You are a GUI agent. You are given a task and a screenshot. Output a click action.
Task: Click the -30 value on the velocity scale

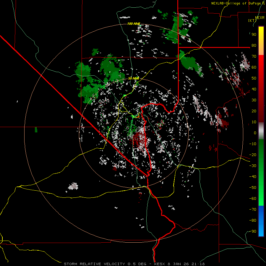coord(253,166)
